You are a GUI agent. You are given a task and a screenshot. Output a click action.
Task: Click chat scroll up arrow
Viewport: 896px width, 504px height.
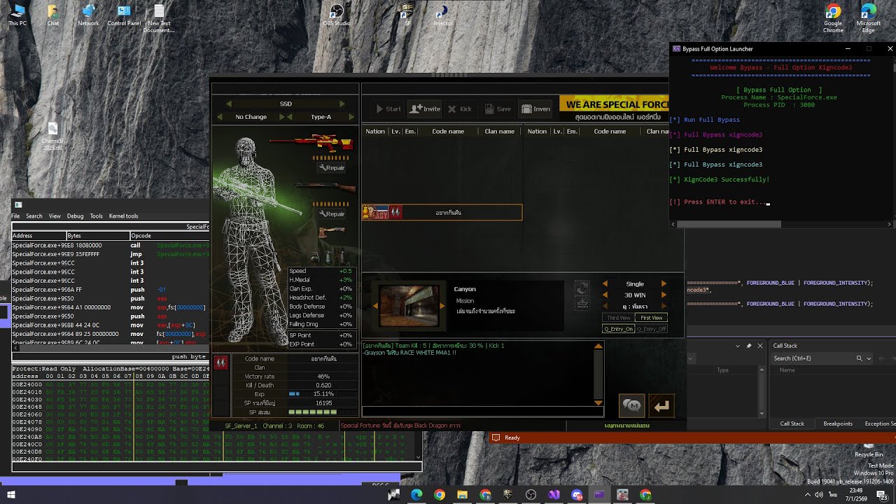click(x=598, y=346)
